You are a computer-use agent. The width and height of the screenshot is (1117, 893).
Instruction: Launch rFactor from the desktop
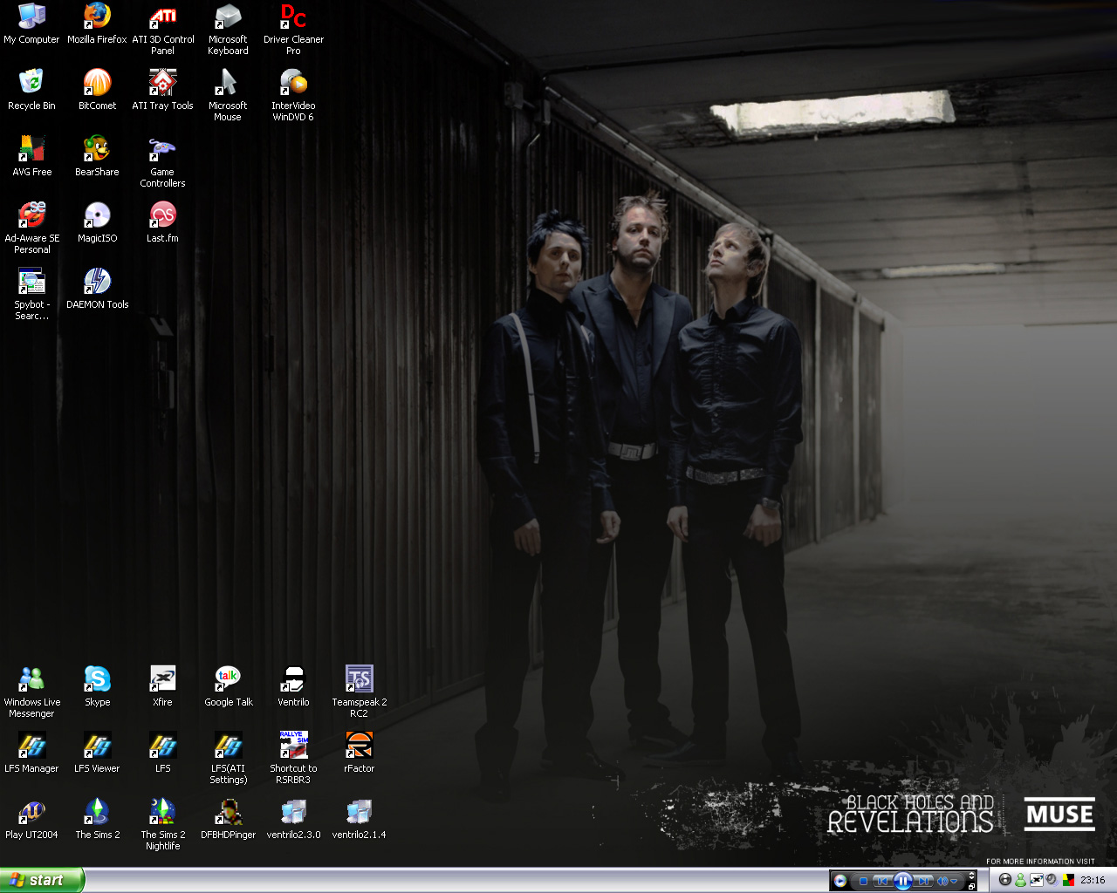(359, 753)
